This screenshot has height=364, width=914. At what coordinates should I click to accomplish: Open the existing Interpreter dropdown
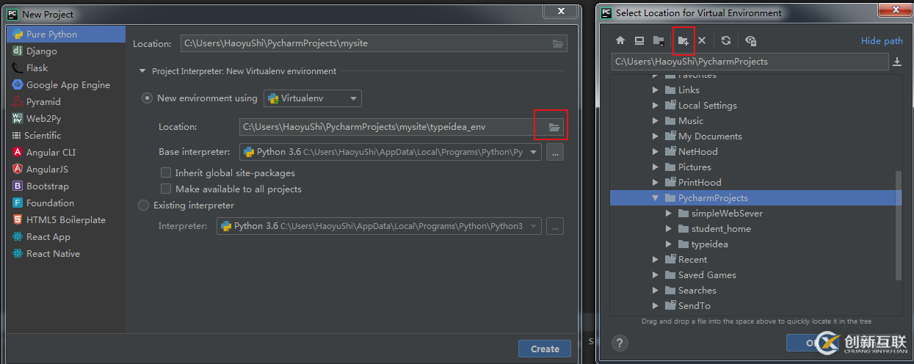[x=379, y=226]
